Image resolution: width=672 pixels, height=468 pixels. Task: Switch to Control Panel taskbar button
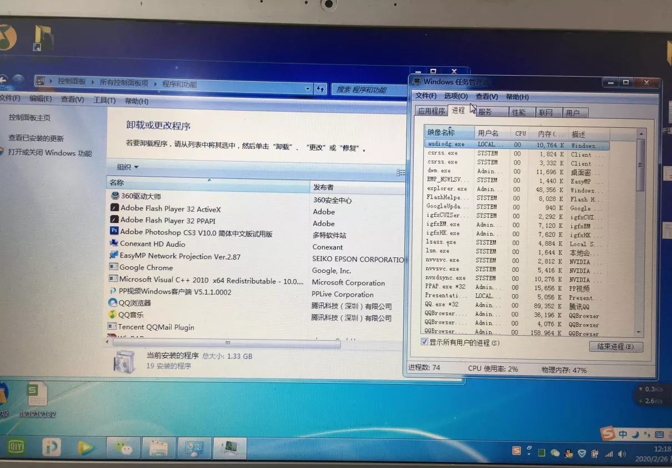click(x=194, y=449)
